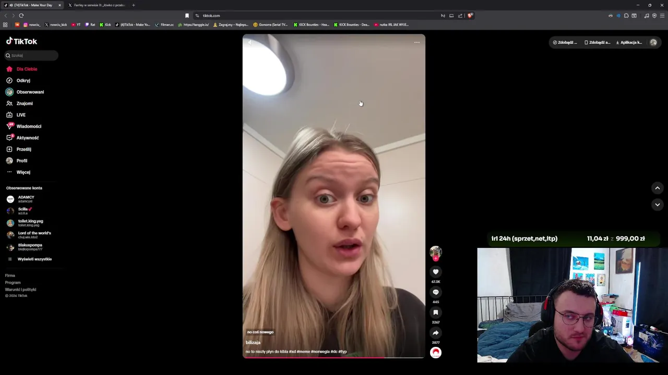Go to previous video with up chevron
The width and height of the screenshot is (668, 375).
[658, 188]
